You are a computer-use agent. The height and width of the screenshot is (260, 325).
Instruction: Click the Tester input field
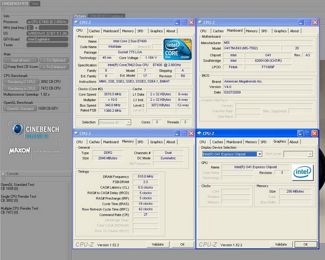(47, 45)
